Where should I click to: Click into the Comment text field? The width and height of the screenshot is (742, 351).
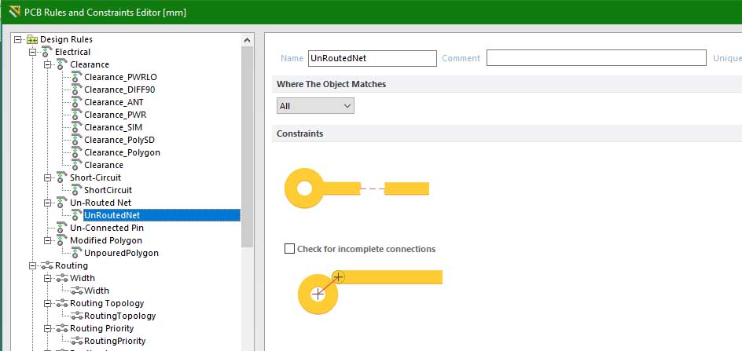[596, 58]
